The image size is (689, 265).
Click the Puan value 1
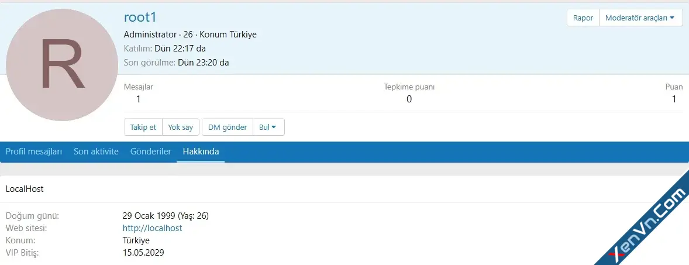(674, 99)
